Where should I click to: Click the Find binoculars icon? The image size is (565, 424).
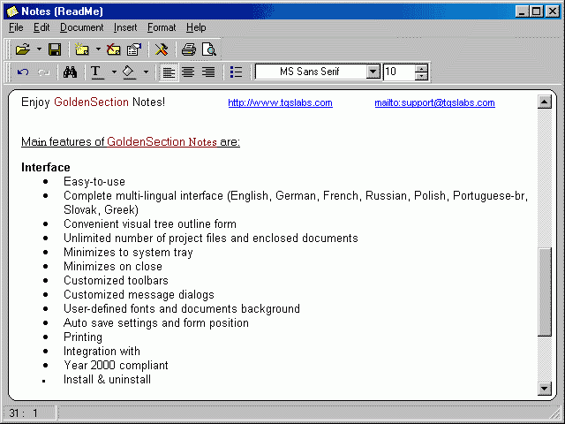coord(71,72)
